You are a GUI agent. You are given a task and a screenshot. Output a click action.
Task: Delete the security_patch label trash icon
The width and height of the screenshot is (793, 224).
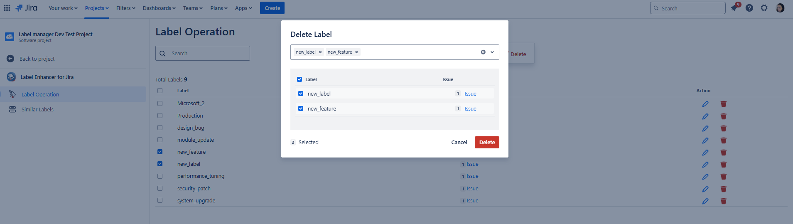[x=724, y=189]
